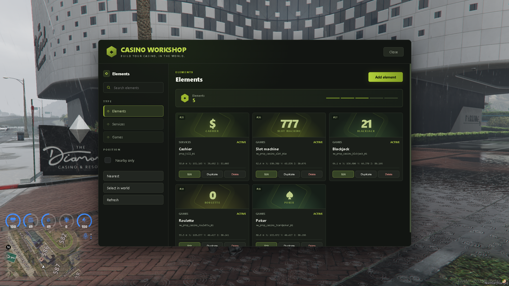Close the Casino Workshop panel

pyautogui.click(x=393, y=52)
